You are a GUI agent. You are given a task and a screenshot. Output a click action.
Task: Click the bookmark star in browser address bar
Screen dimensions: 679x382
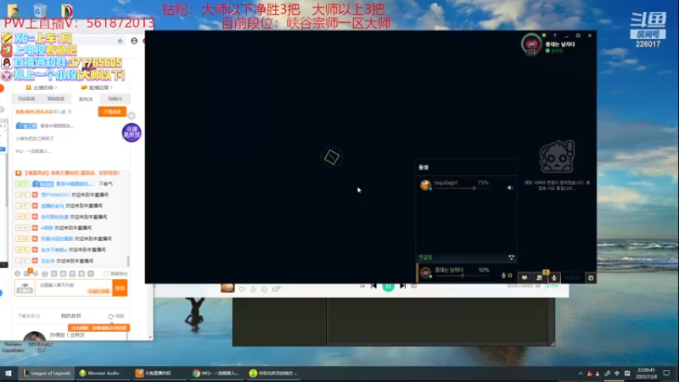120,41
